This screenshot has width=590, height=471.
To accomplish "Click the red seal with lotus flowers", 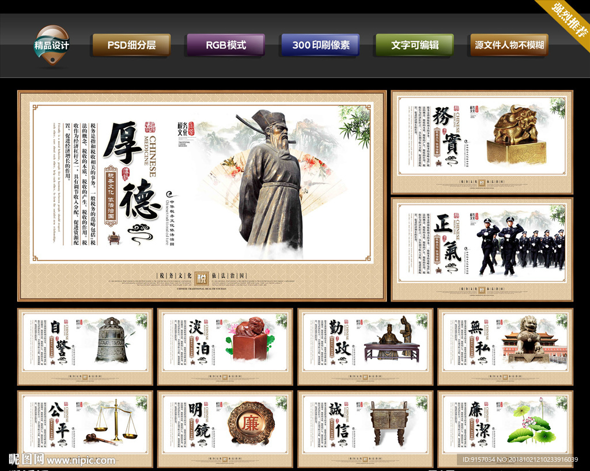I will pyautogui.click(x=249, y=338).
